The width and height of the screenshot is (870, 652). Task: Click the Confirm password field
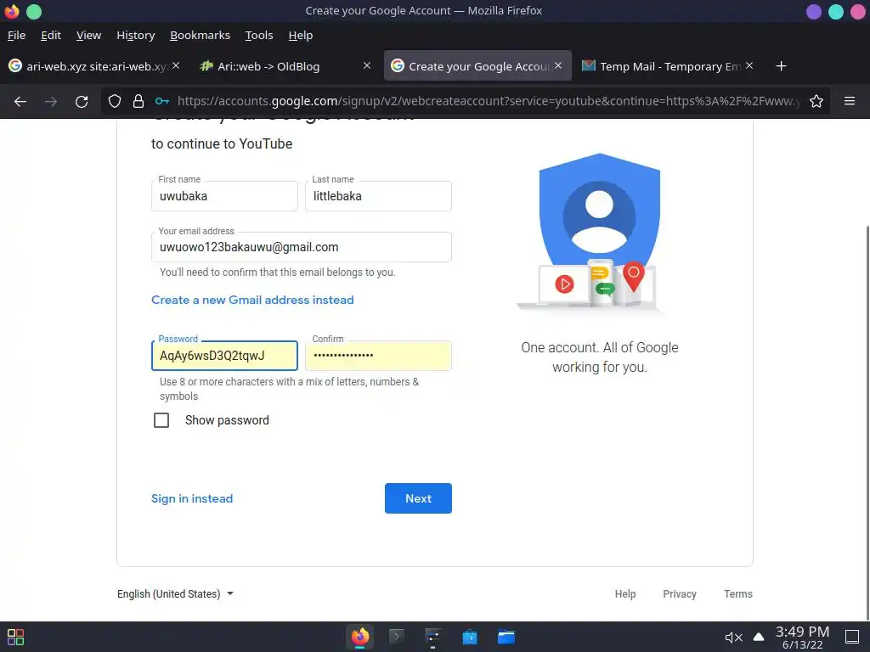[378, 356]
